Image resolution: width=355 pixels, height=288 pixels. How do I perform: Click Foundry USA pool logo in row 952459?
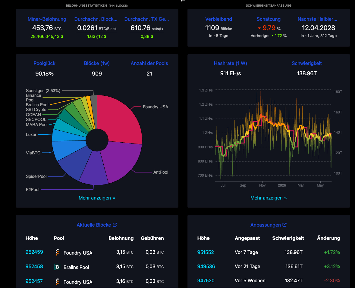pyautogui.click(x=57, y=252)
